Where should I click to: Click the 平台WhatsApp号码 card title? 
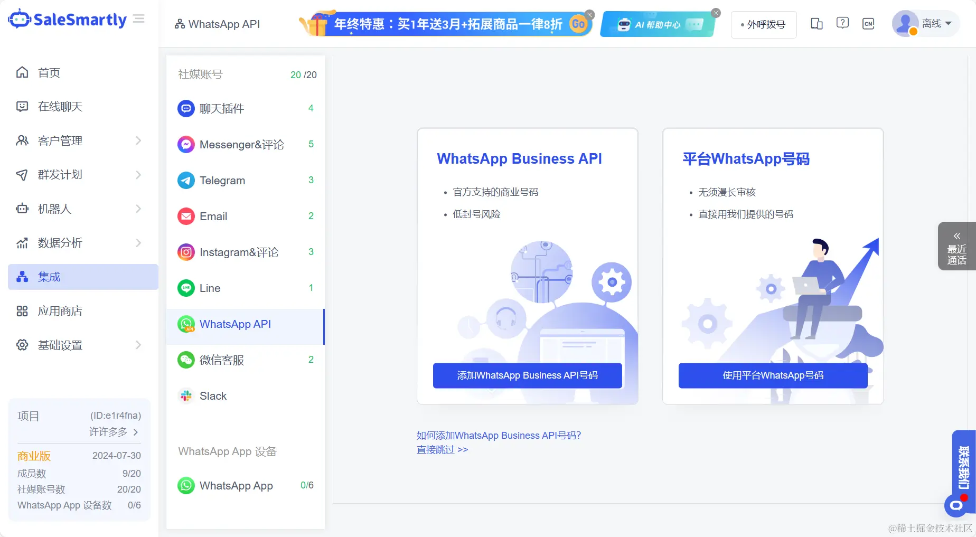pyautogui.click(x=746, y=159)
